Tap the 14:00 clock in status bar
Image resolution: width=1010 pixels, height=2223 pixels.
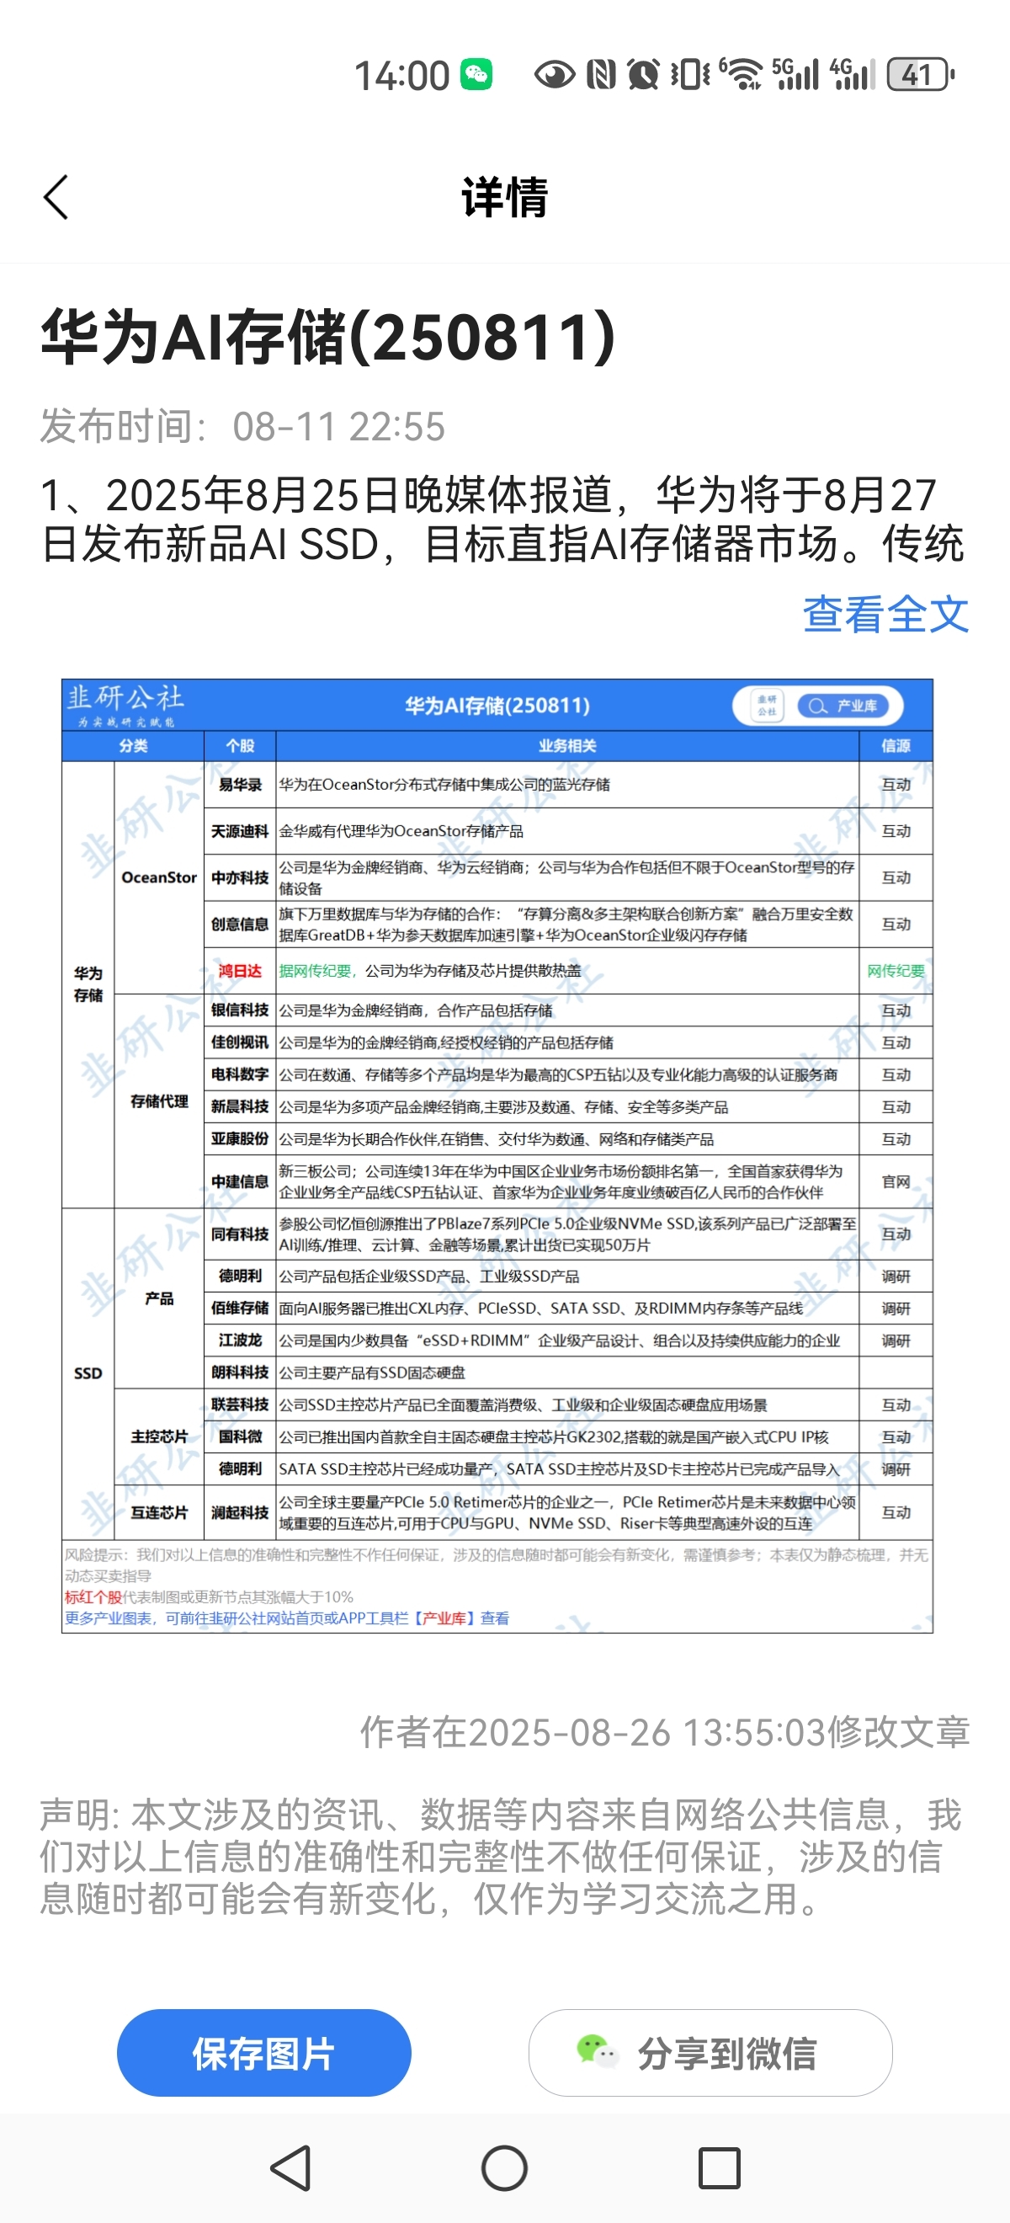click(x=402, y=75)
